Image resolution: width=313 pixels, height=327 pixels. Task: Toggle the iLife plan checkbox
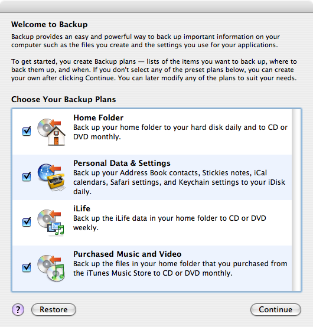point(27,222)
